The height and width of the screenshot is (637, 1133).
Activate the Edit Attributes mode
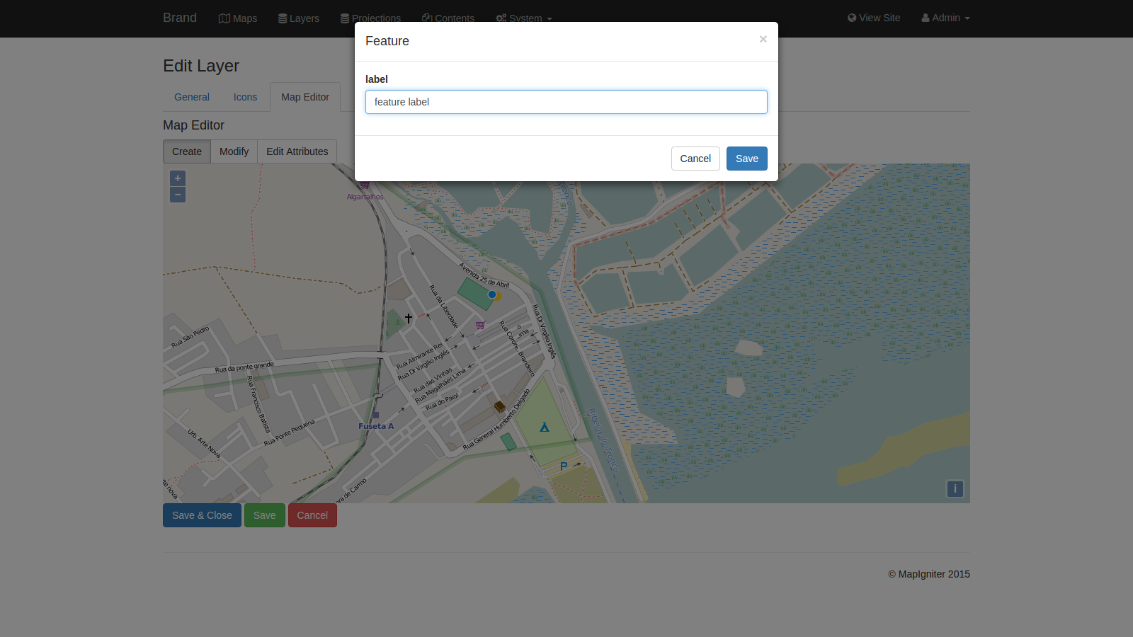[x=297, y=151]
